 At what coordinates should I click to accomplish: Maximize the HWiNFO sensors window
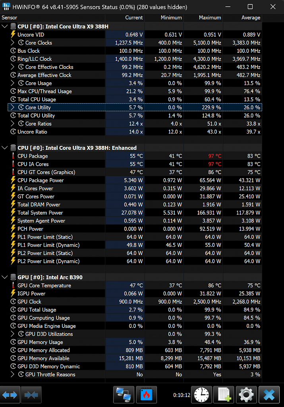click(250, 7)
